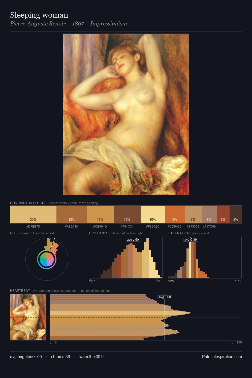Click the heartbeat chart's brightest peak band
The height and width of the screenshot is (378, 252).
pyautogui.click(x=120, y=313)
